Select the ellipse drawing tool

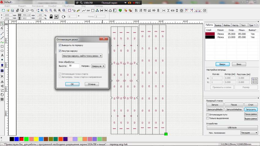pyautogui.click(x=2, y=51)
